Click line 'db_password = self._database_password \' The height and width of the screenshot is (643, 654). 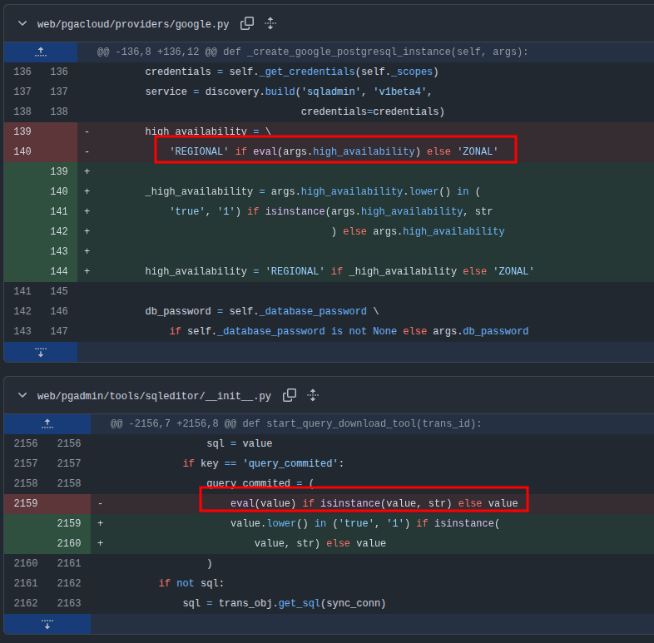[x=262, y=311]
